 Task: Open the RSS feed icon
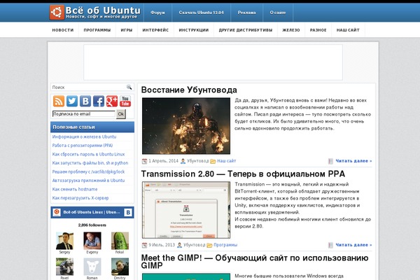(59, 101)
